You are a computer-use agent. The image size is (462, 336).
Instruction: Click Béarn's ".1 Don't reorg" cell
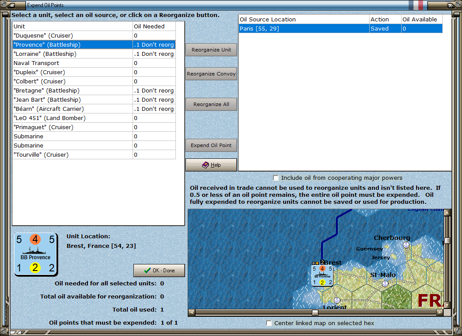pyautogui.click(x=154, y=109)
